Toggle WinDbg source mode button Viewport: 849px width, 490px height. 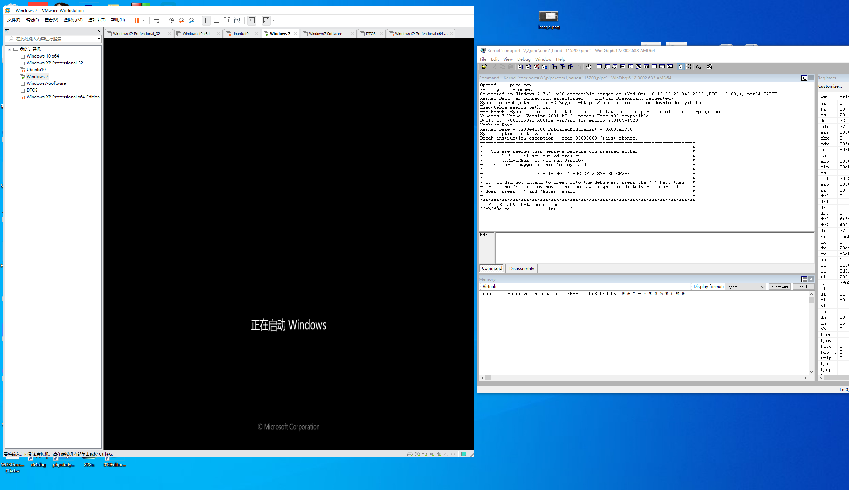point(680,67)
